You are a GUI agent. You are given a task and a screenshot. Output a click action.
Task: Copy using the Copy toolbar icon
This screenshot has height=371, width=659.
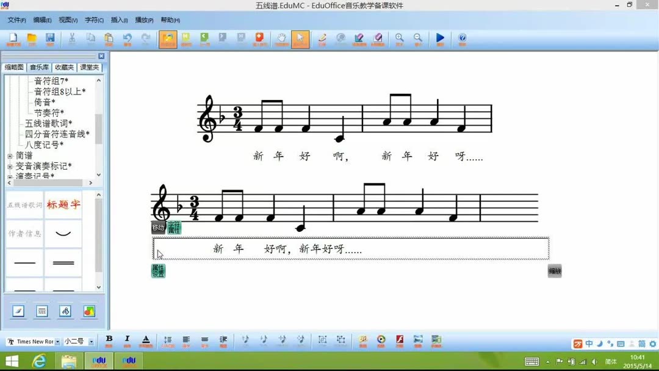click(x=90, y=39)
